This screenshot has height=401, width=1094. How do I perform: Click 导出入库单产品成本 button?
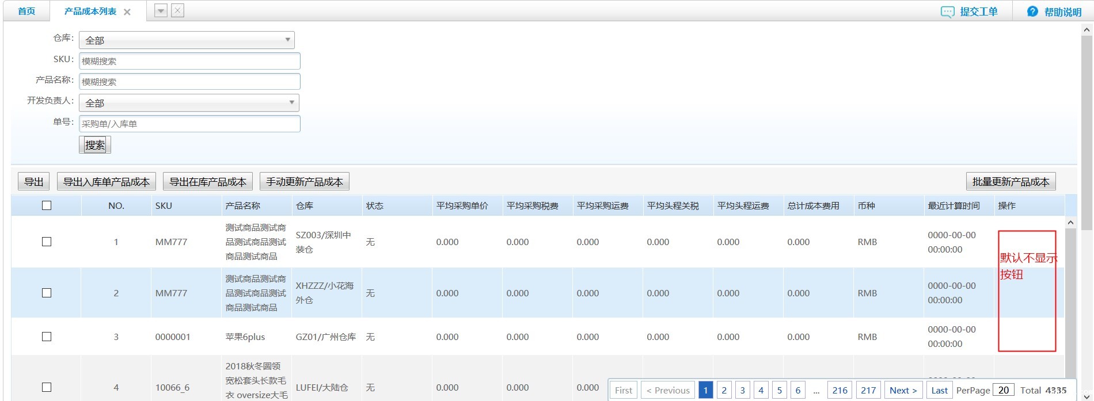(107, 182)
